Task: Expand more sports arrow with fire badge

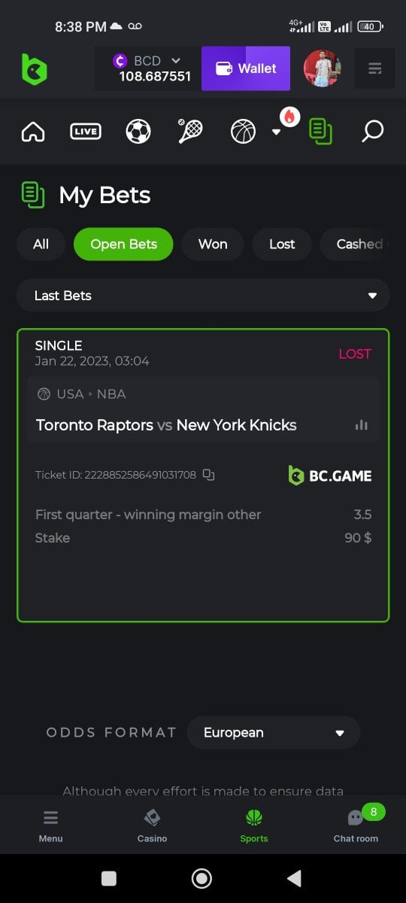Action: (276, 132)
